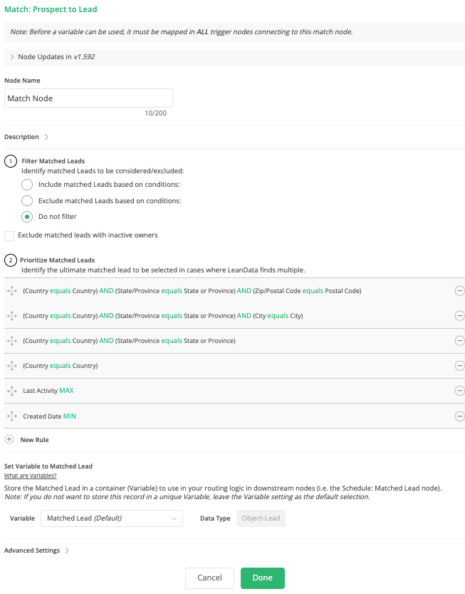Choose the Do not filter option

27,217
